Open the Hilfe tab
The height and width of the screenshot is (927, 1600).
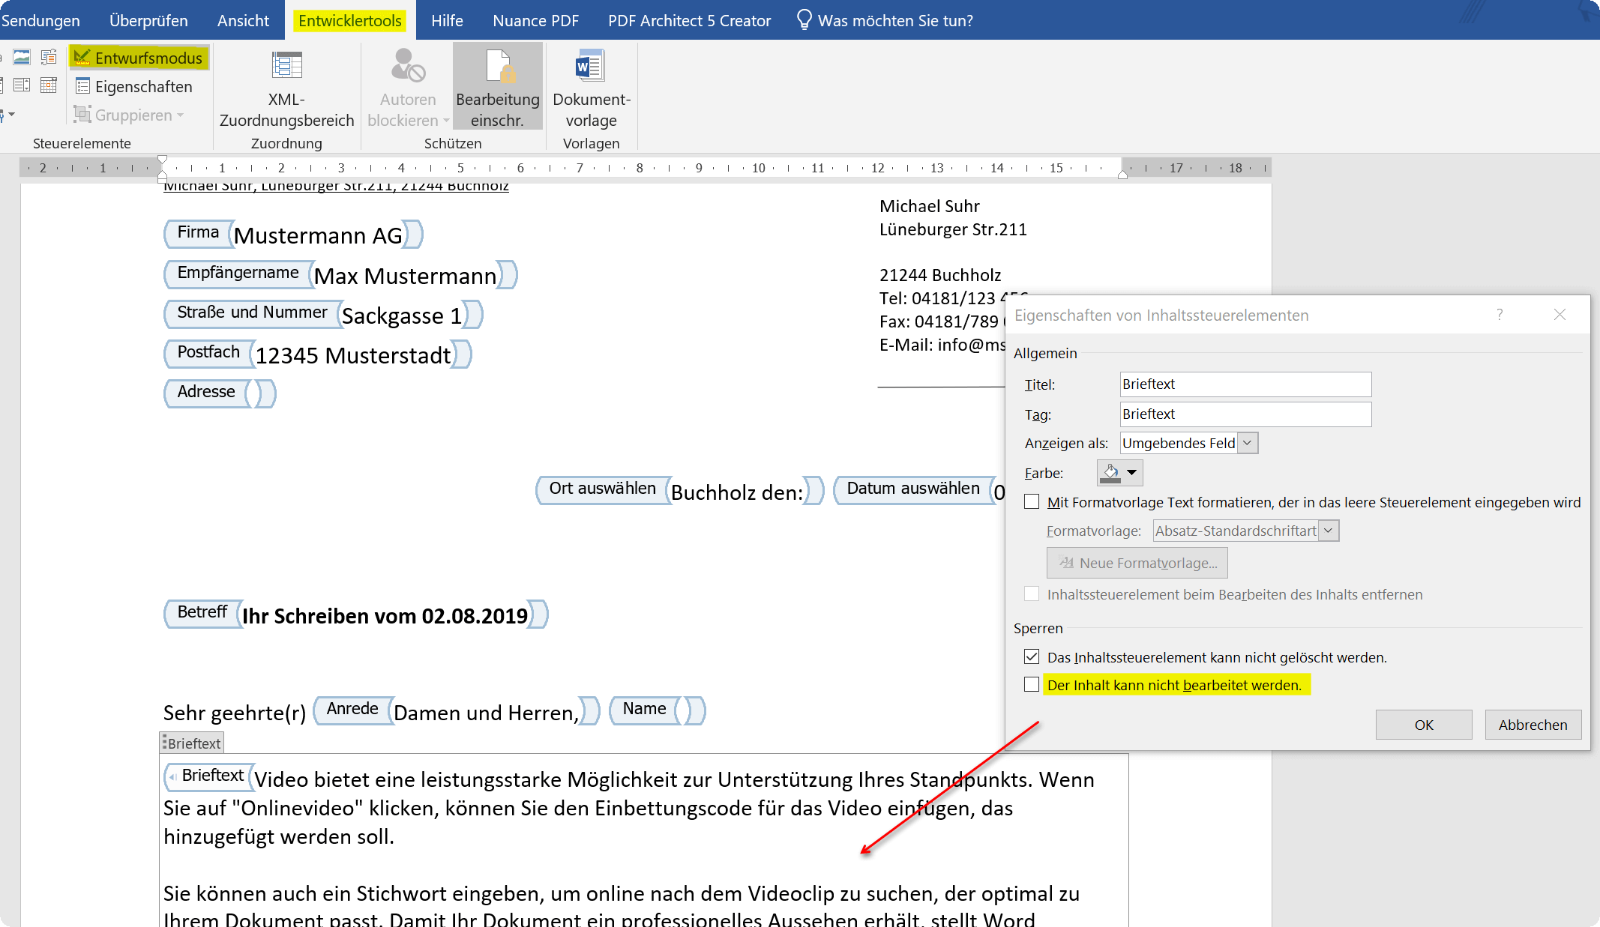(x=447, y=20)
